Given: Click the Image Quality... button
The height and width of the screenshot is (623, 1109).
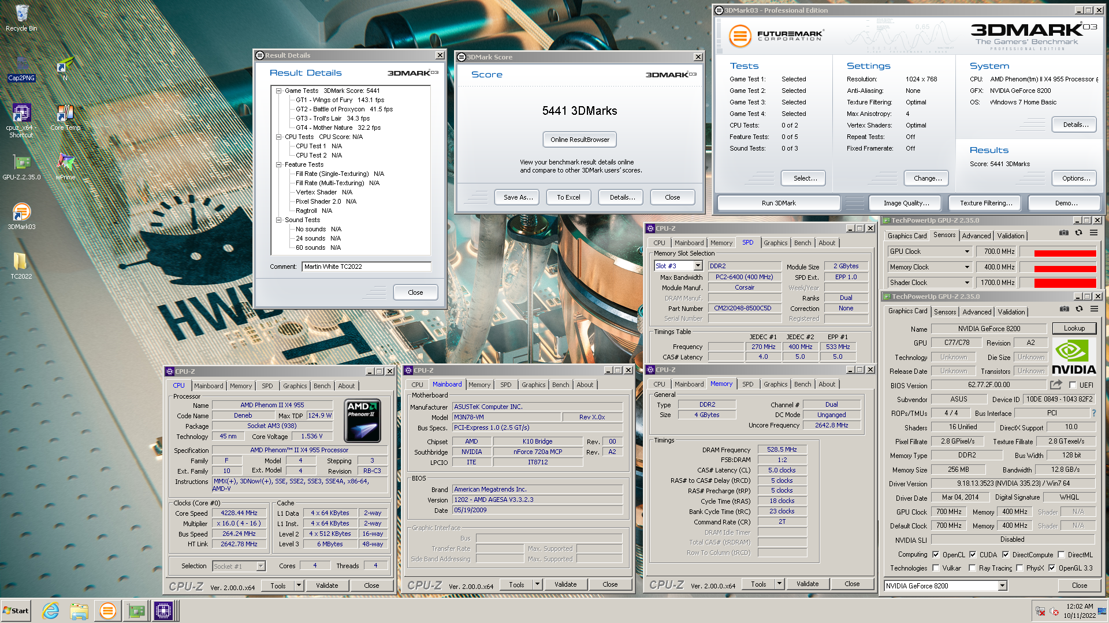Looking at the screenshot, I should 906,203.
